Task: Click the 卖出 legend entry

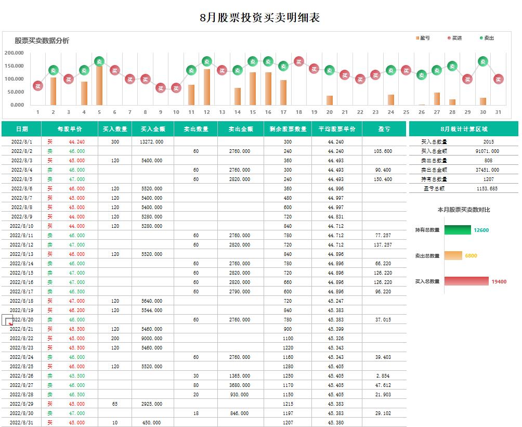Action: tap(486, 38)
